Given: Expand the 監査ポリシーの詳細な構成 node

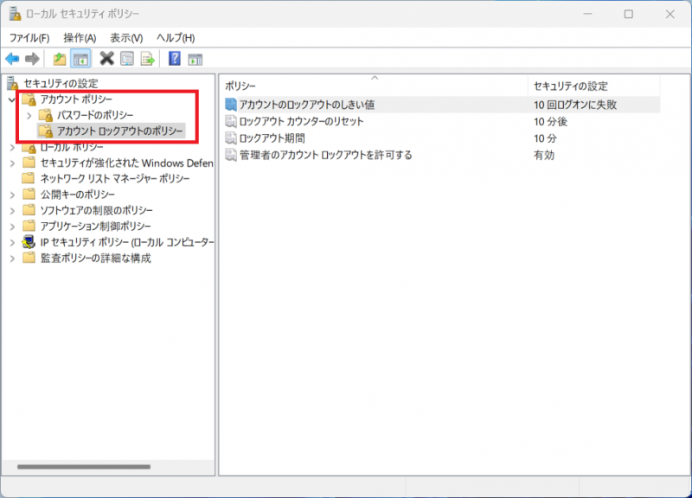Looking at the screenshot, I should click(12, 258).
